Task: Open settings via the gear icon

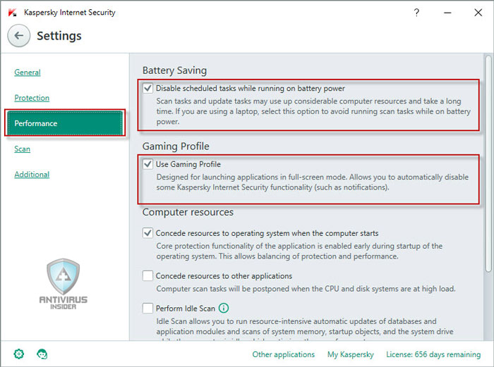Action: tap(19, 354)
